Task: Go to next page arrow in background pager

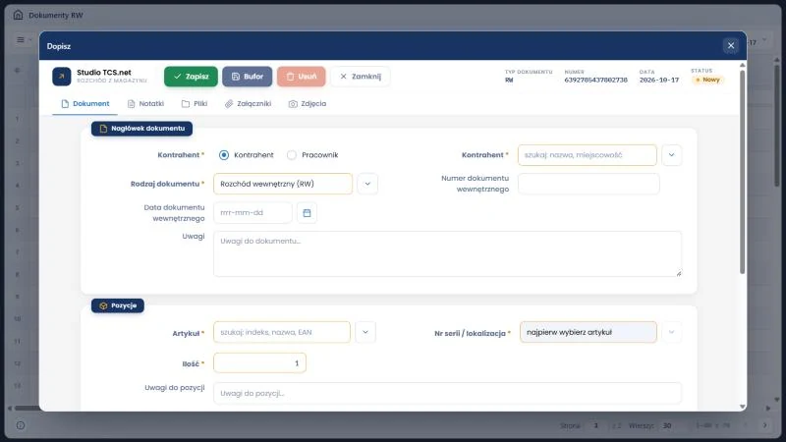Action: [765, 425]
